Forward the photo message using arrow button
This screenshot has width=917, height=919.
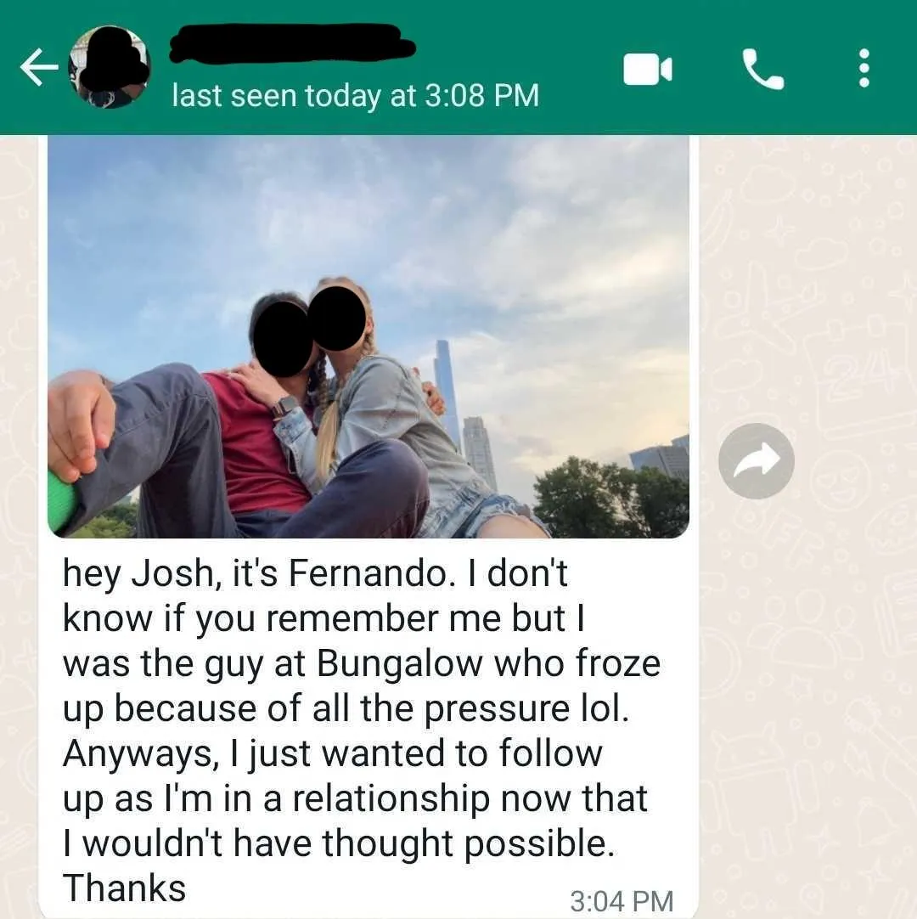756,460
